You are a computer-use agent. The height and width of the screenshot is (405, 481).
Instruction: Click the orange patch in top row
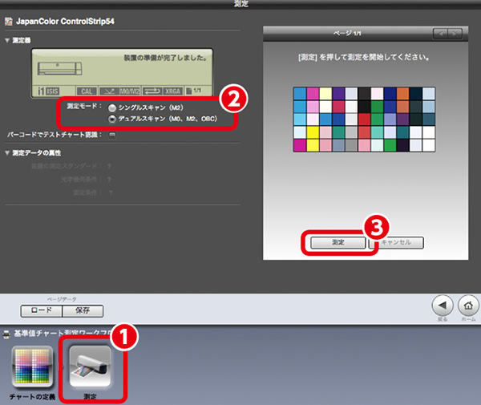click(x=402, y=94)
